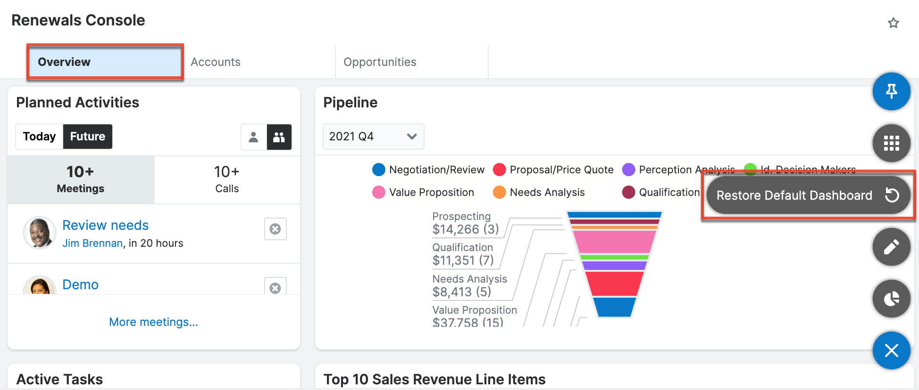This screenshot has height=390, width=919.
Task: Dismiss the Review needs meeting
Action: (x=276, y=229)
